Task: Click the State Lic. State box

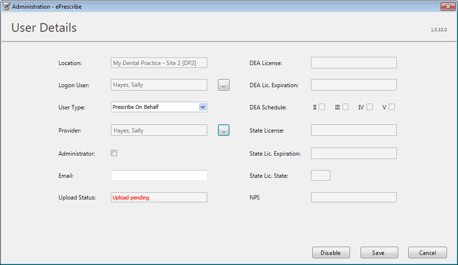Action: pos(320,175)
